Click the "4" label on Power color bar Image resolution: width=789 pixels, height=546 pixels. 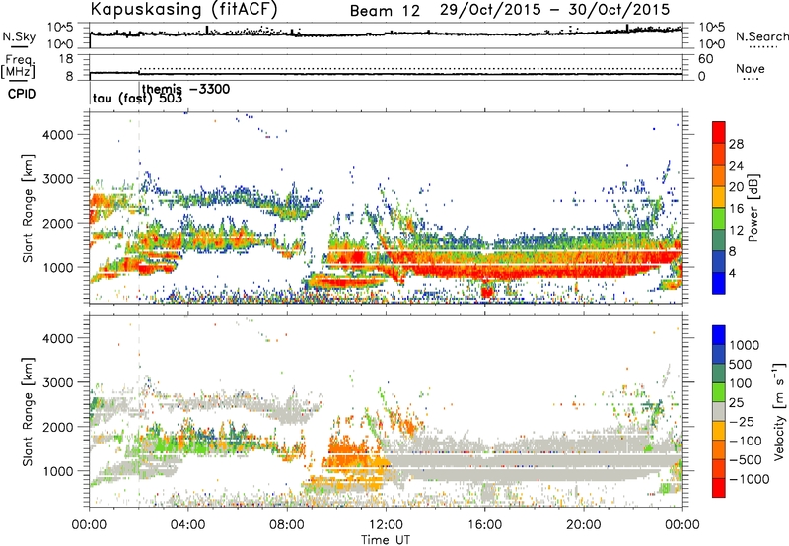click(x=732, y=273)
